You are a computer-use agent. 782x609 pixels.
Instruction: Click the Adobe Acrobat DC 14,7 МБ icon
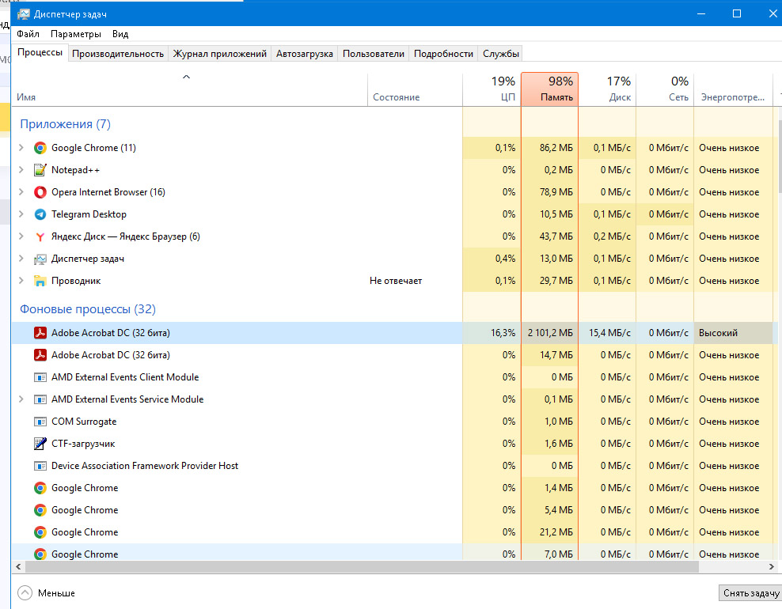[x=40, y=355]
